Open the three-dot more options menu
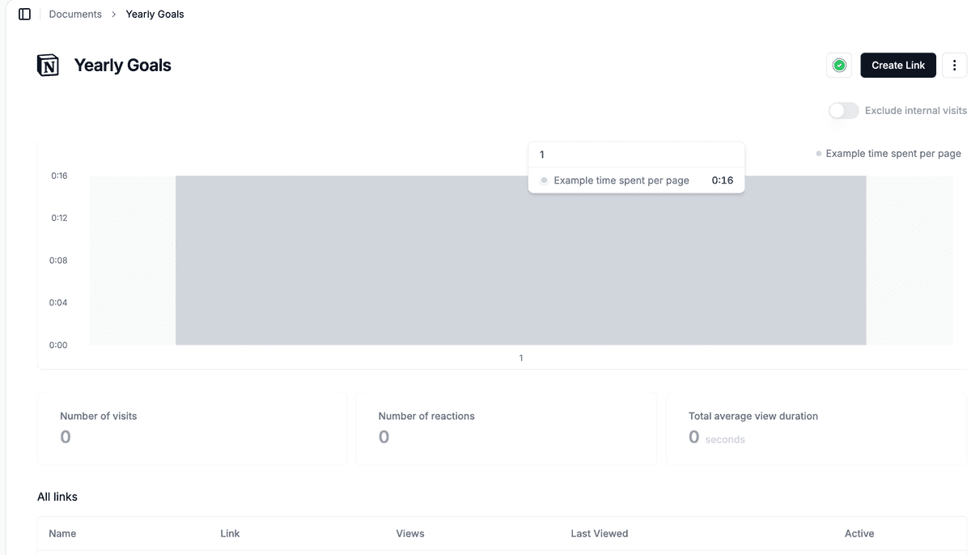This screenshot has height=555, width=971. 955,66
